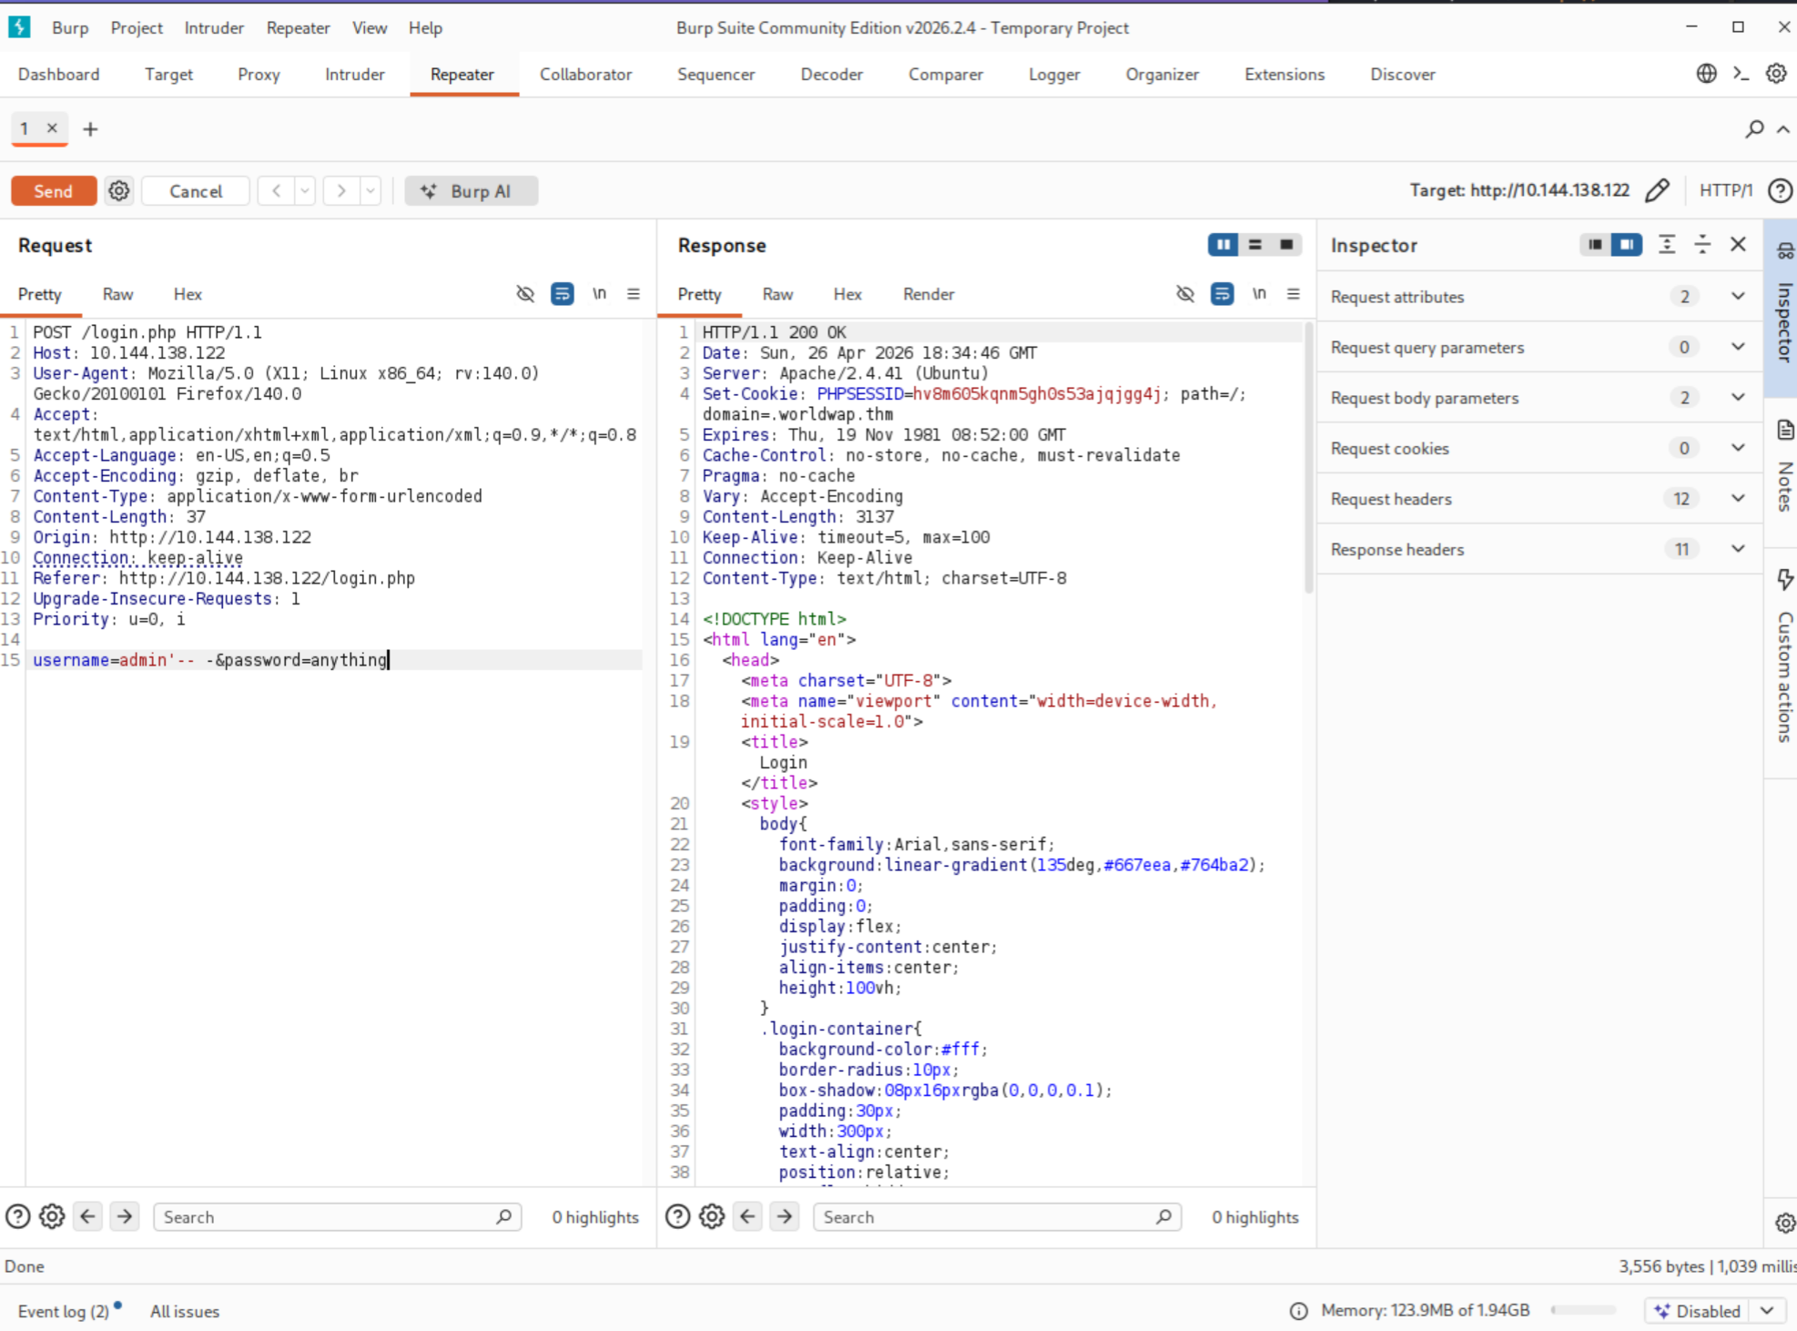The width and height of the screenshot is (1797, 1331).
Task: Go forward to next request in history
Action: 341,191
